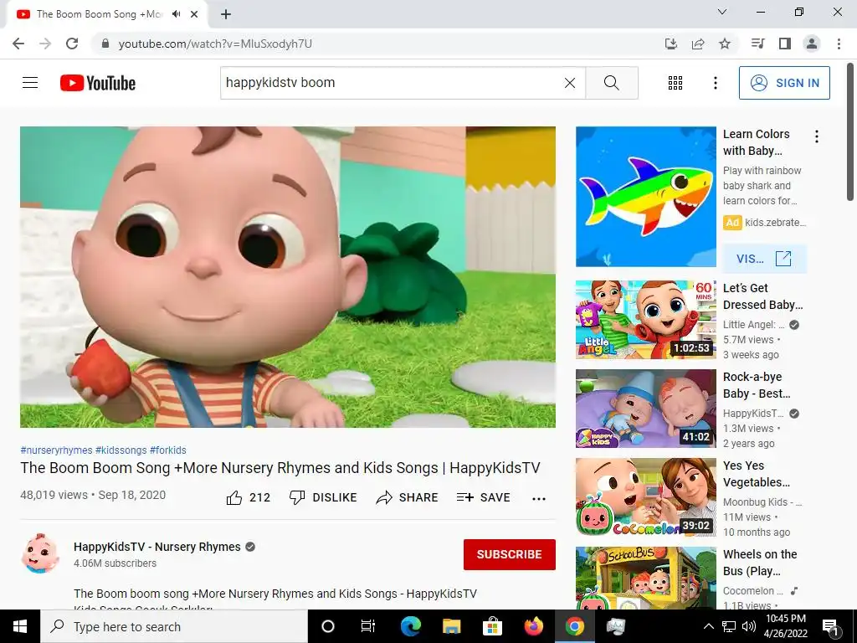Click the address bar URL
This screenshot has height=643, width=857.
(215, 44)
